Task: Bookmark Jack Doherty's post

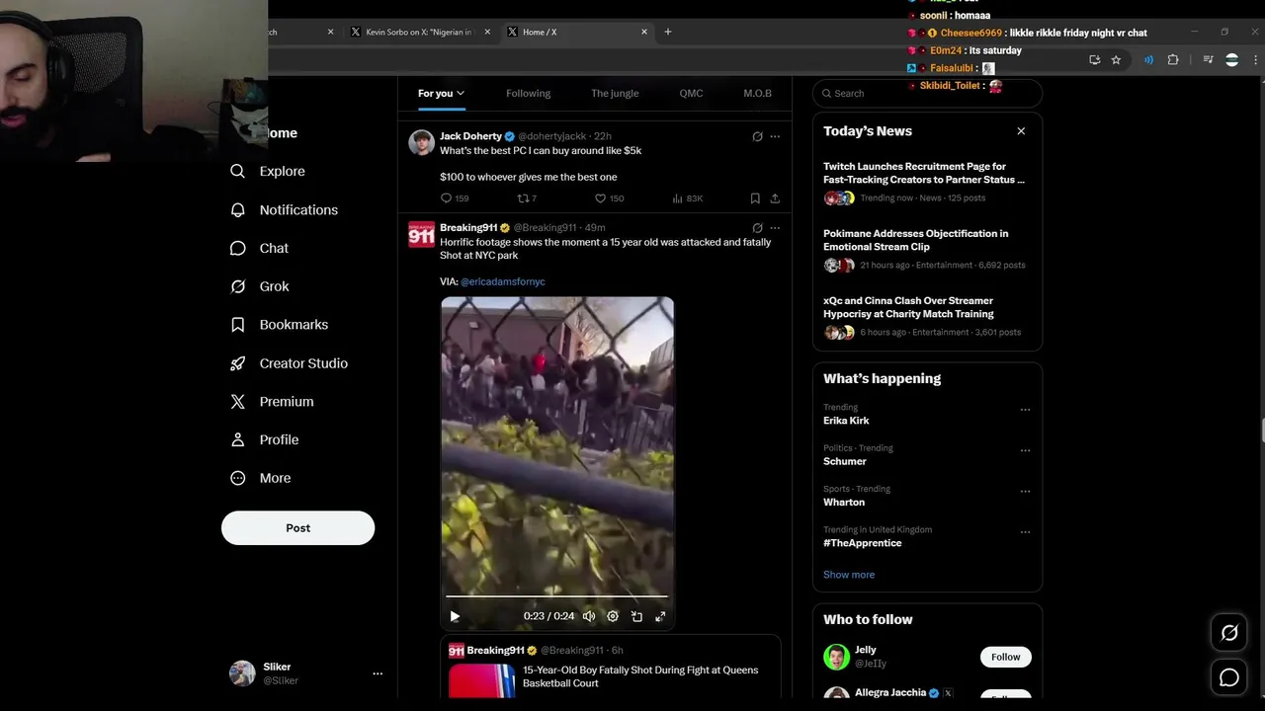Action: click(x=755, y=198)
